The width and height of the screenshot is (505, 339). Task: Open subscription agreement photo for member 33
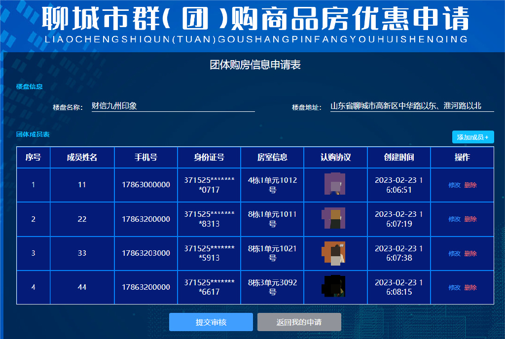pos(335,253)
